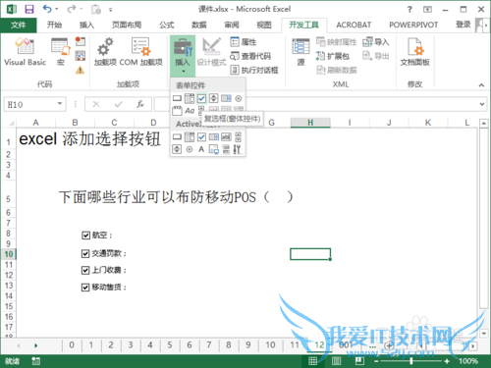Click the zoom slider handle
Image resolution: width=491 pixels, height=368 pixels.
411,361
